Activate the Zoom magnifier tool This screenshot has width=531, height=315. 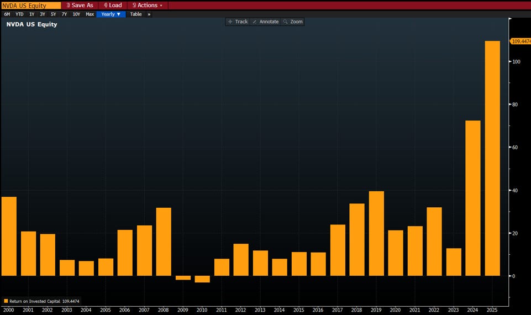click(293, 22)
